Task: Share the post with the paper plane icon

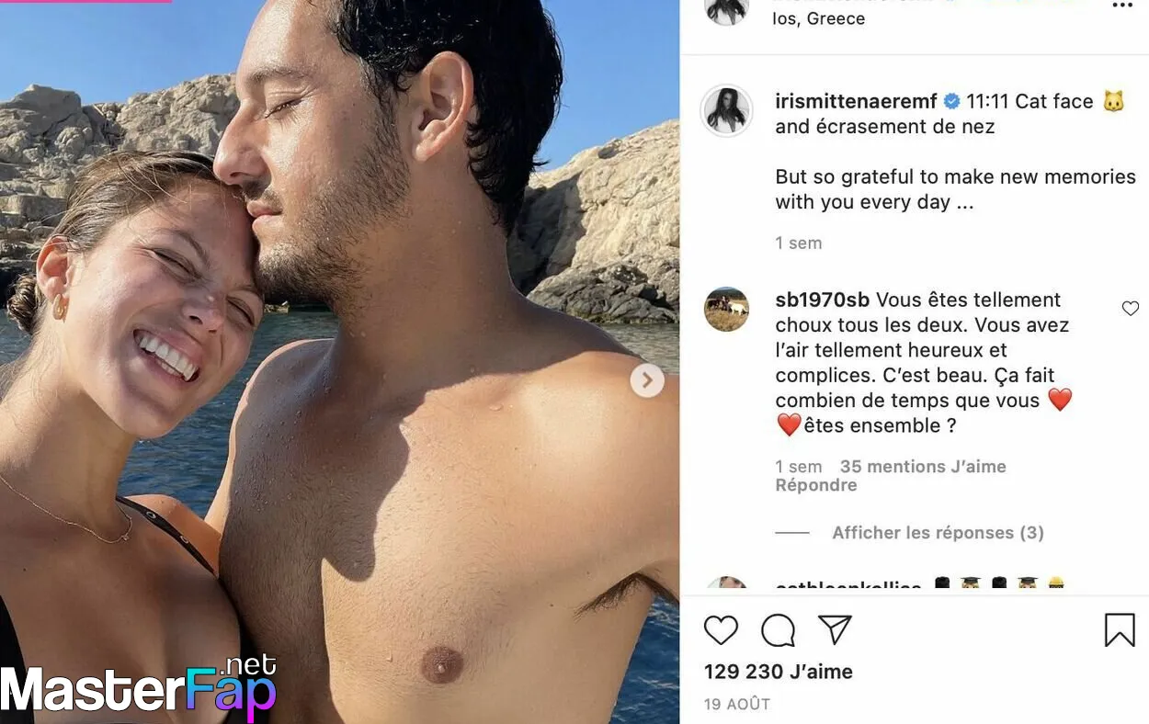Action: point(835,630)
